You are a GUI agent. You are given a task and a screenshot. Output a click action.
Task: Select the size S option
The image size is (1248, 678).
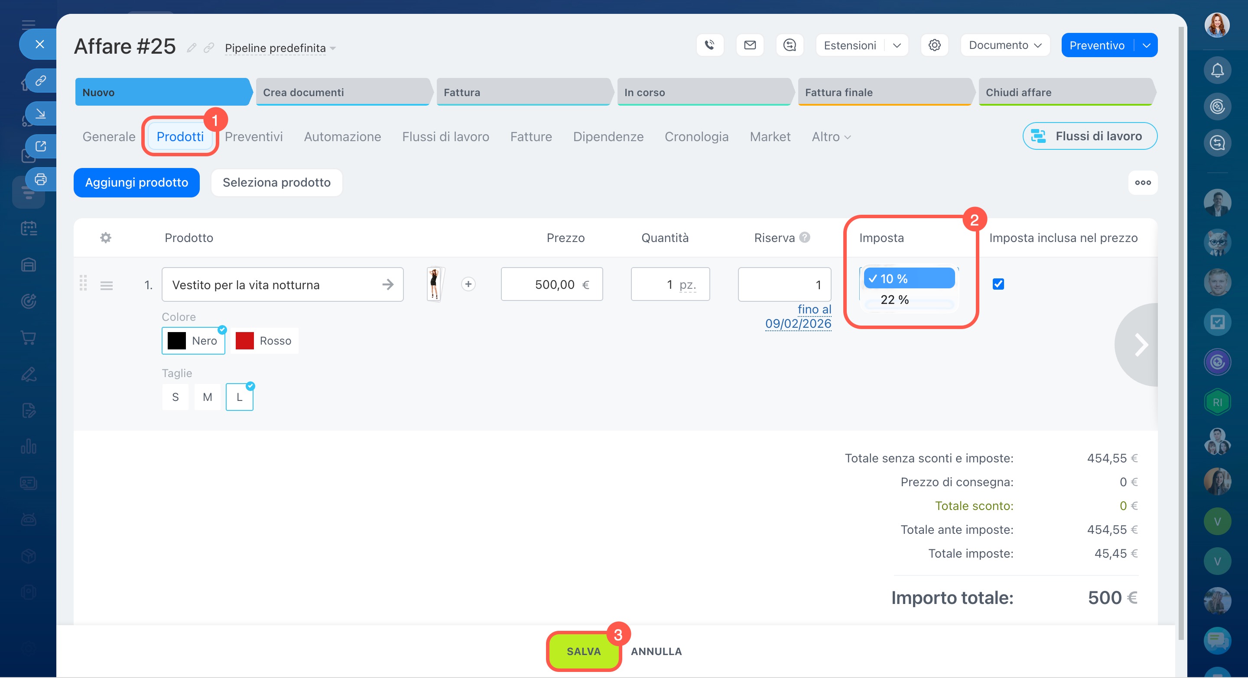pyautogui.click(x=175, y=397)
